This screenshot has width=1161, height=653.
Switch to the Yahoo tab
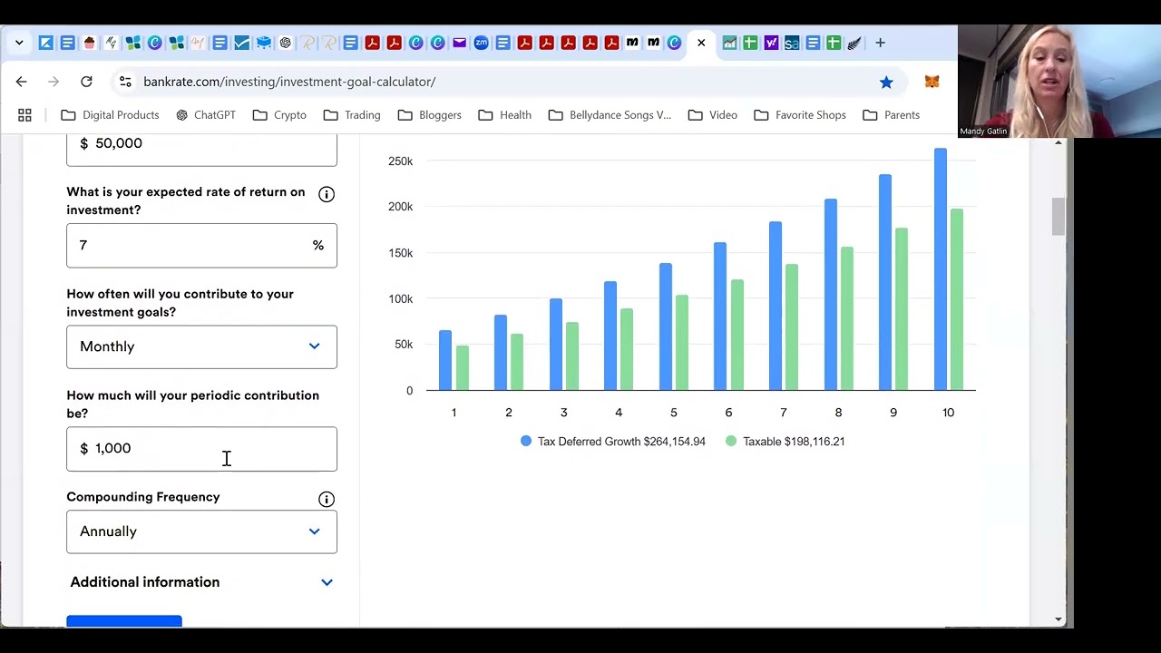coord(770,43)
